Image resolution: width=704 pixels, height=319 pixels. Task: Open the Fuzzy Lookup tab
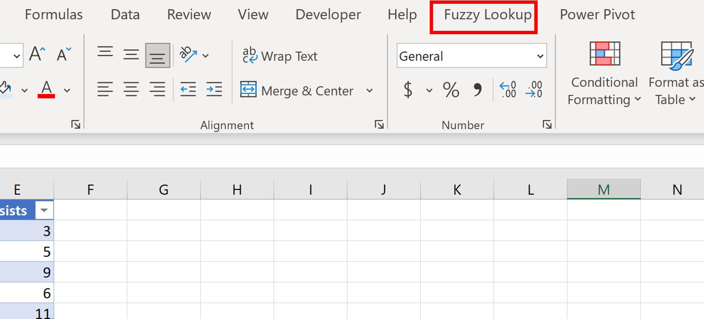[488, 15]
